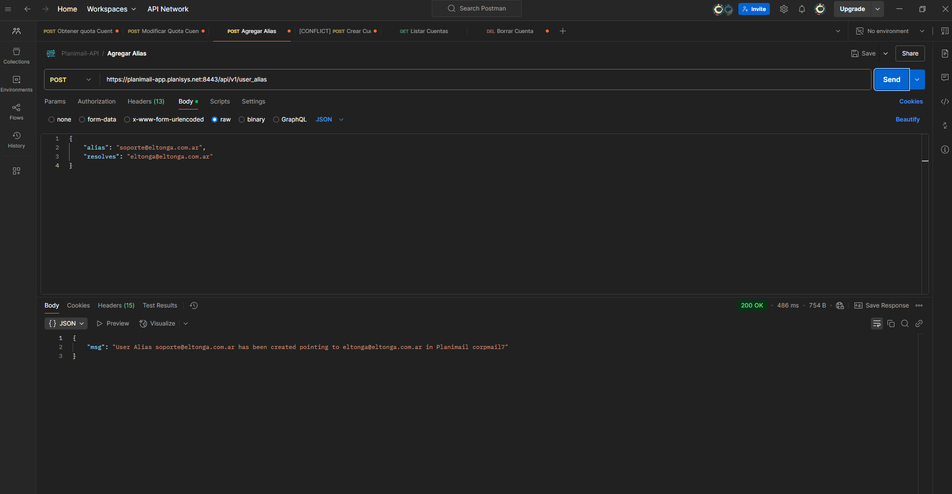Open the Upgrade dropdown arrow
The width and height of the screenshot is (952, 494).
pos(877,9)
